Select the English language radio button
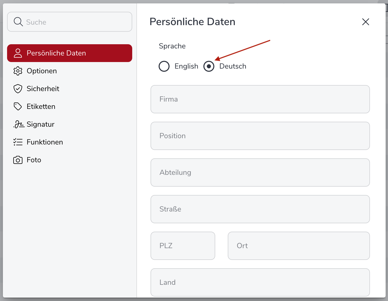The height and width of the screenshot is (301, 388). pyautogui.click(x=164, y=66)
